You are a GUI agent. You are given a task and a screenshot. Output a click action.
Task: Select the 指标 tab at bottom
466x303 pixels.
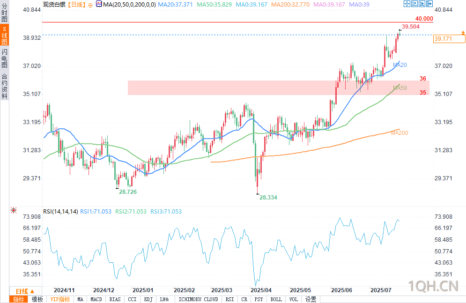[x=19, y=299]
